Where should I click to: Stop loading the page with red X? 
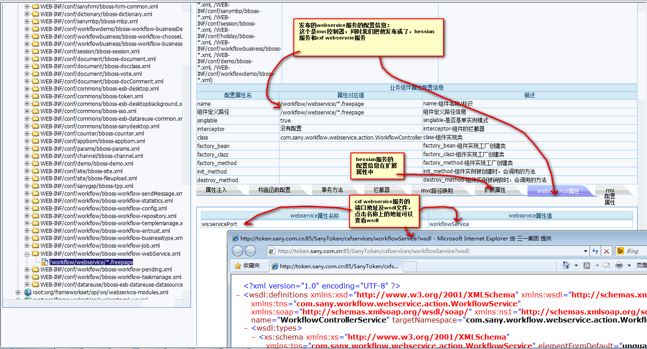(607, 251)
